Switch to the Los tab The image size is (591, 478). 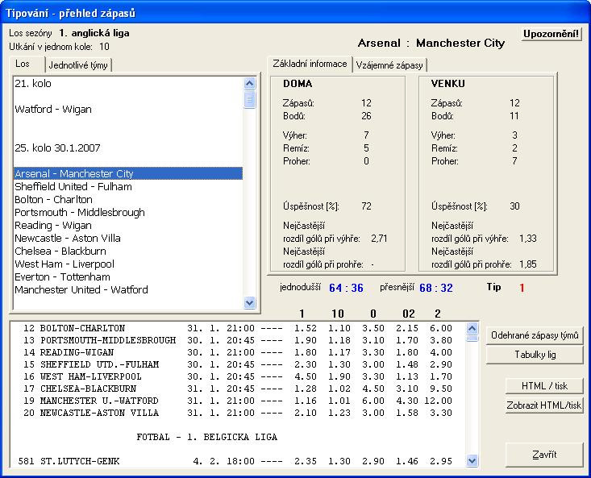pos(23,64)
